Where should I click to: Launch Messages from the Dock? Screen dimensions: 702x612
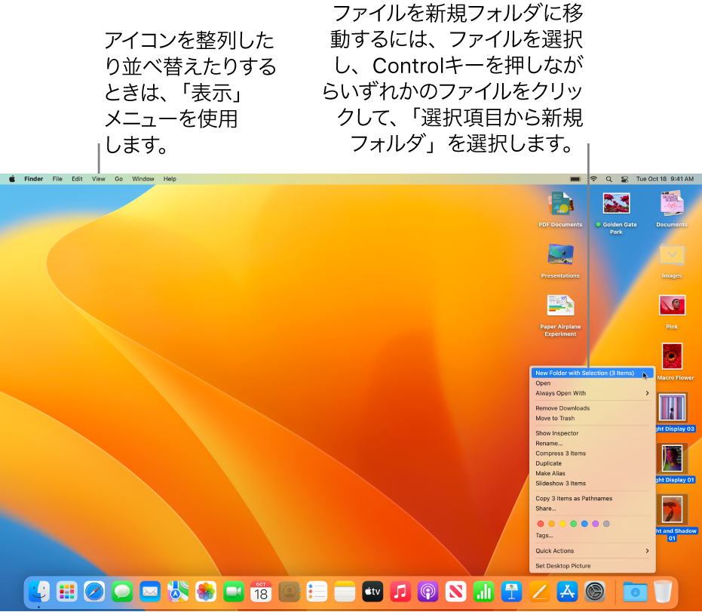(x=122, y=592)
